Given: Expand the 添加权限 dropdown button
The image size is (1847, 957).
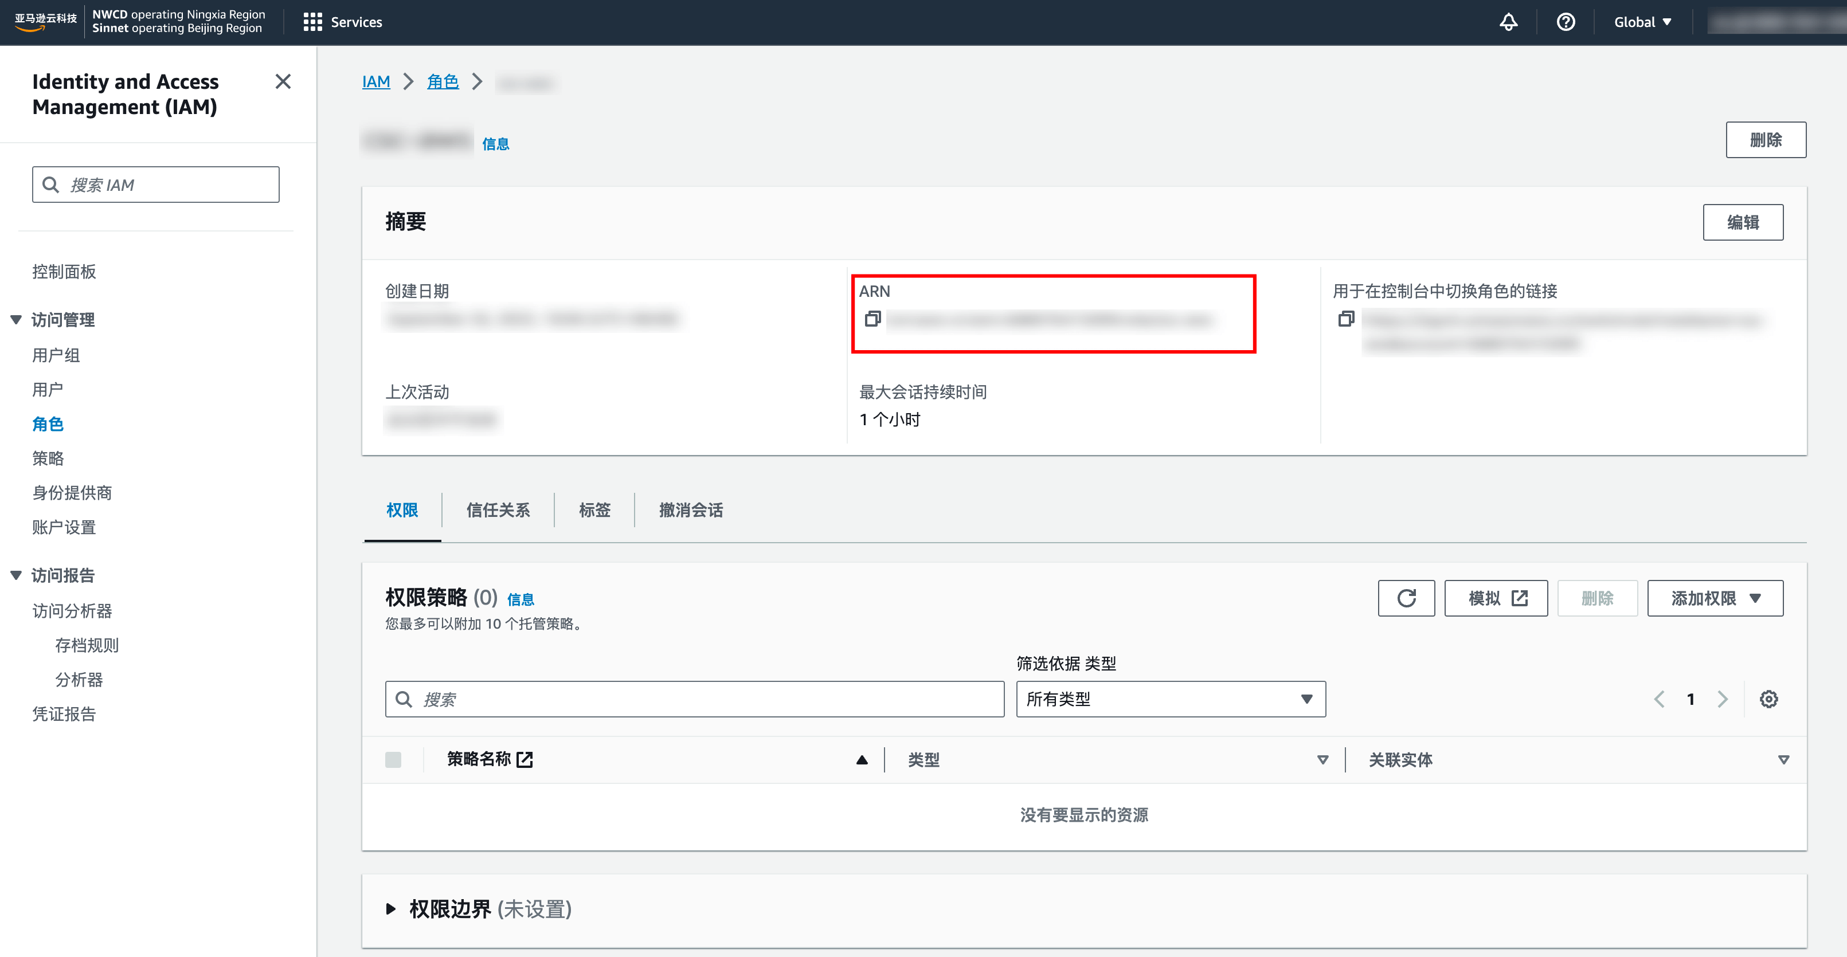Looking at the screenshot, I should coord(1715,598).
